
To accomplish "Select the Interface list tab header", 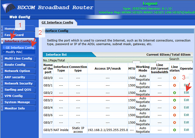I will click(x=56, y=55).
